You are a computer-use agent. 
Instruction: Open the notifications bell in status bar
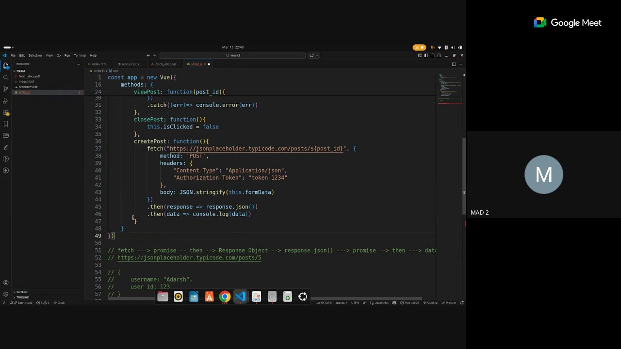coord(462,302)
